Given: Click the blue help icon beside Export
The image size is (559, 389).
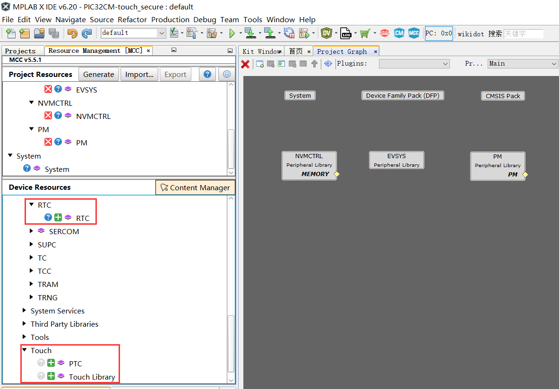Looking at the screenshot, I should coord(207,74).
